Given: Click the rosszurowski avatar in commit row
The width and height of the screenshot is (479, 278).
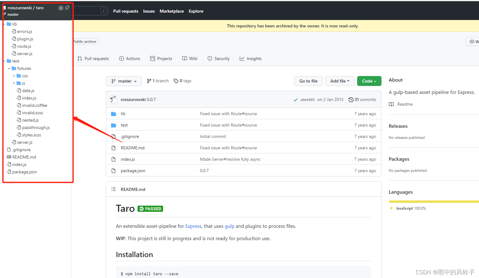Looking at the screenshot, I should pyautogui.click(x=114, y=99).
